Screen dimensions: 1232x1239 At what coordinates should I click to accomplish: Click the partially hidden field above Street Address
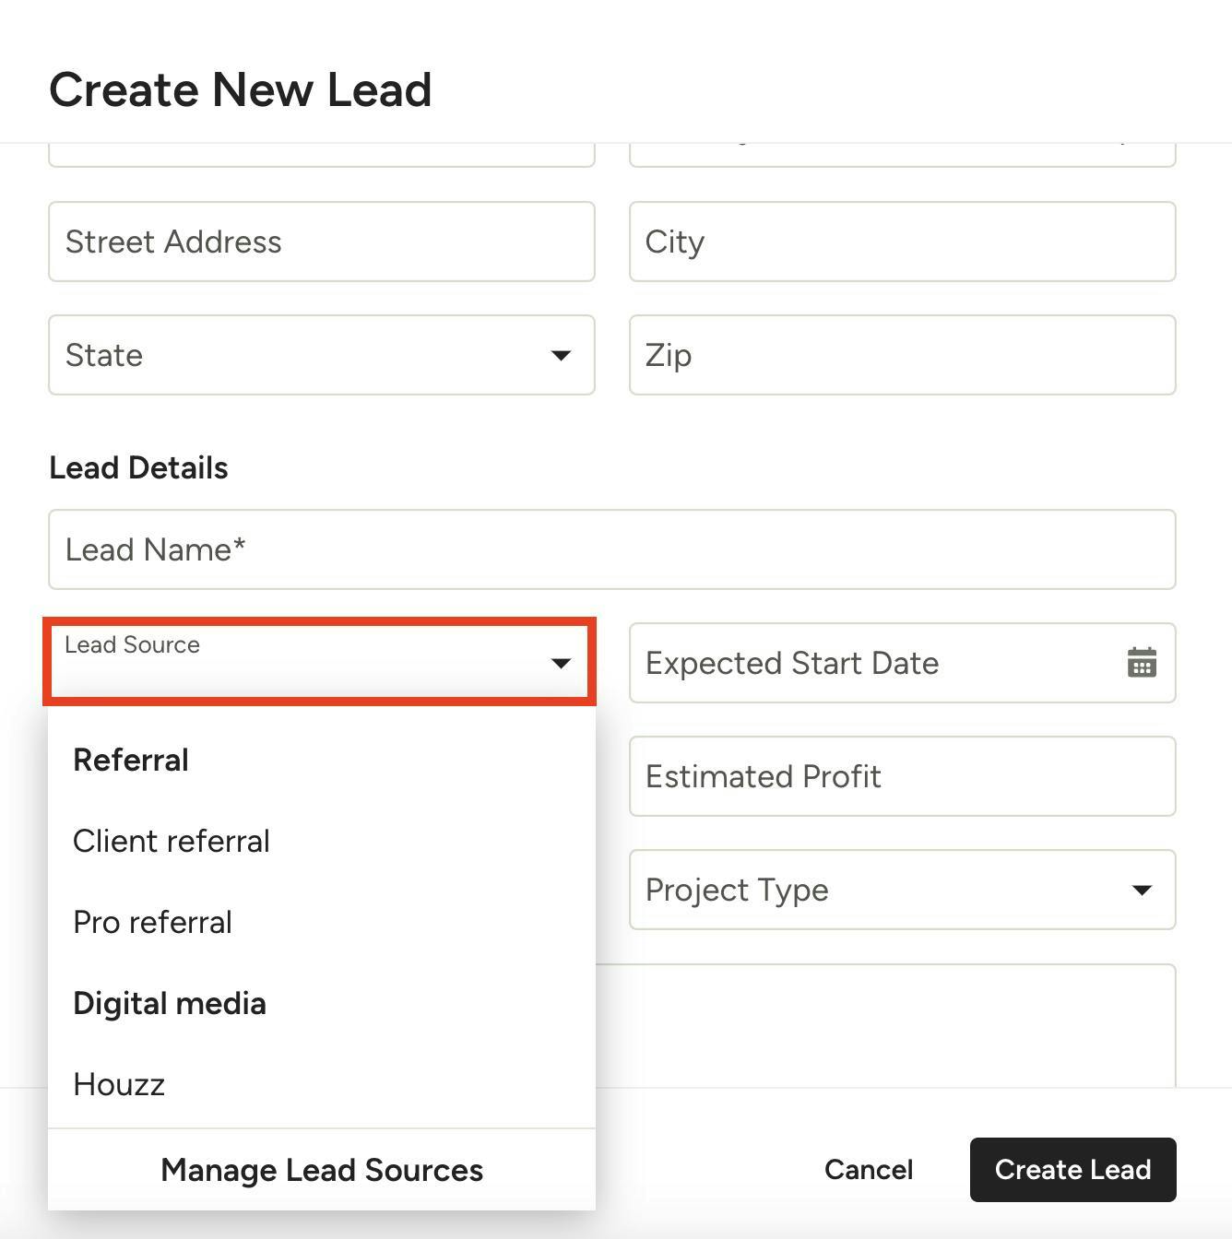[x=321, y=155]
